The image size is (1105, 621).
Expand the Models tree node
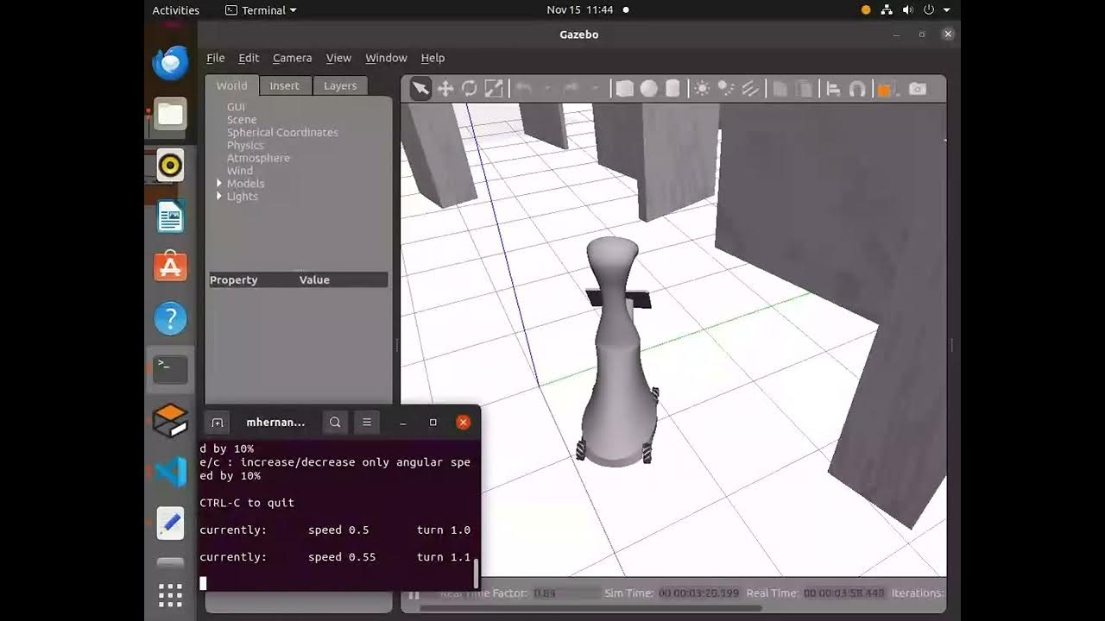[x=219, y=184]
